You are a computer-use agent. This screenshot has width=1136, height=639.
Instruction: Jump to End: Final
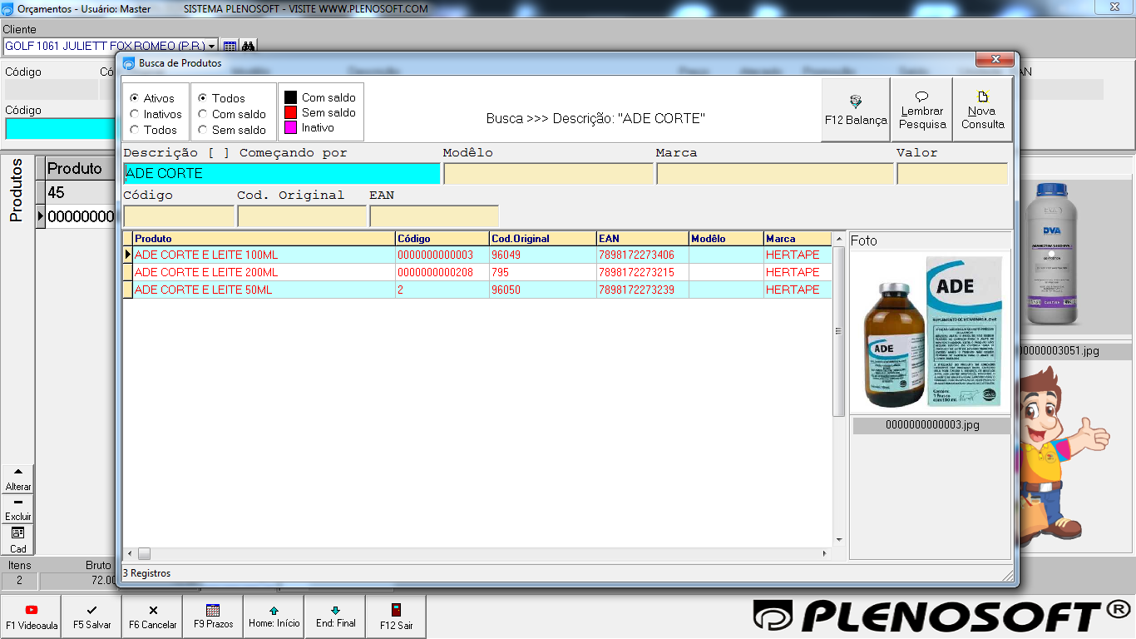[335, 617]
